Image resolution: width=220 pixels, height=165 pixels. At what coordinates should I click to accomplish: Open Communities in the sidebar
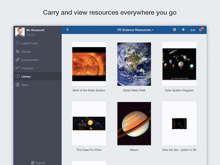[x=37, y=60]
